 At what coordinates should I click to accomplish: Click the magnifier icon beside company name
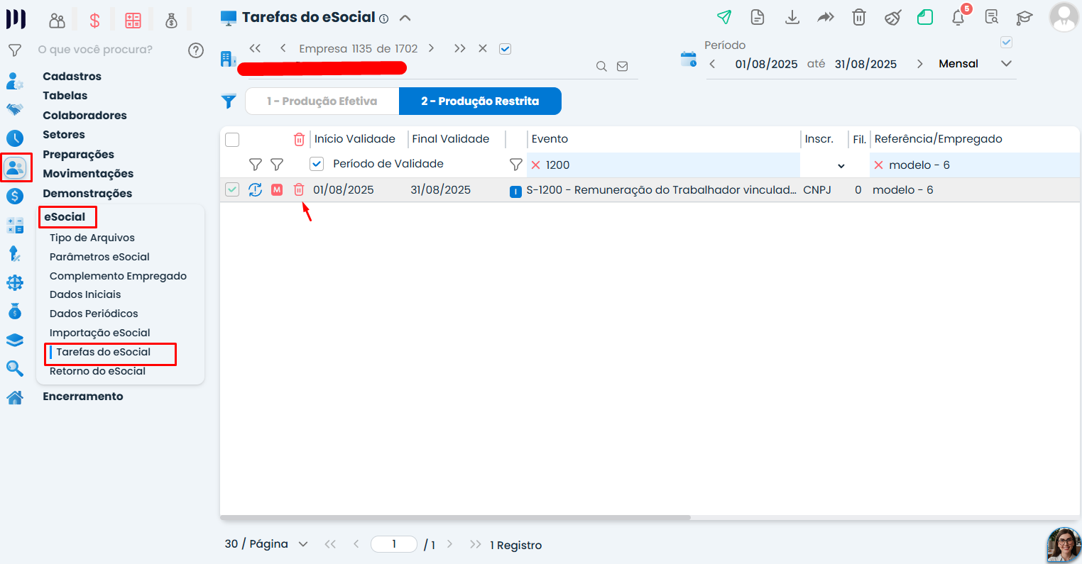[601, 66]
